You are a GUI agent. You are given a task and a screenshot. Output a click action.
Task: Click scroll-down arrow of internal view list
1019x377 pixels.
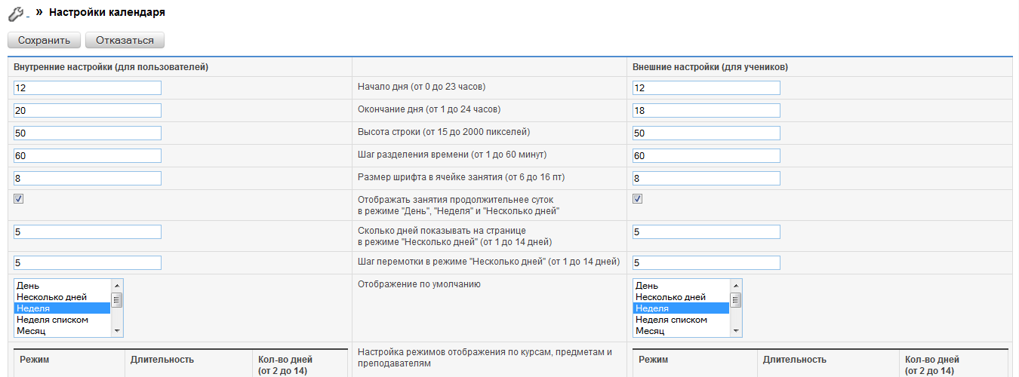click(x=117, y=331)
